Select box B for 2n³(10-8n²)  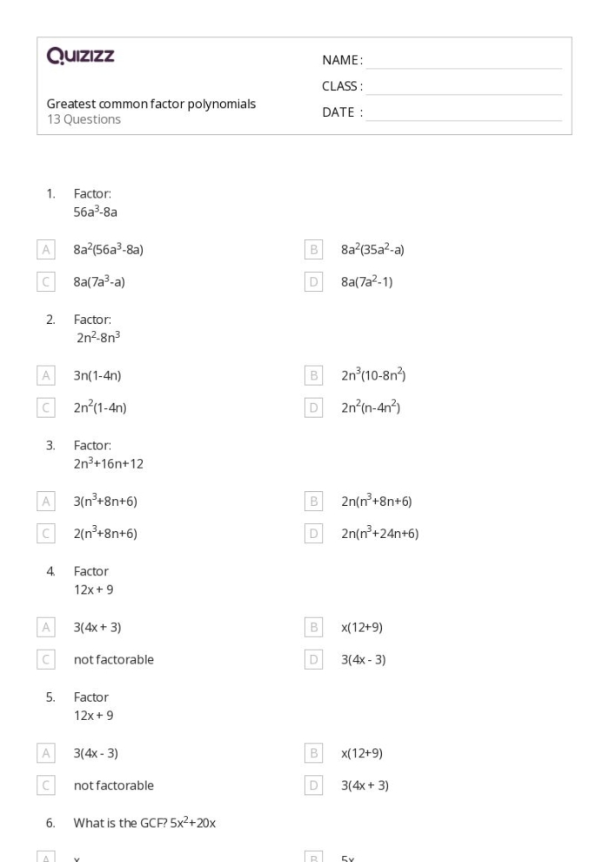point(313,375)
